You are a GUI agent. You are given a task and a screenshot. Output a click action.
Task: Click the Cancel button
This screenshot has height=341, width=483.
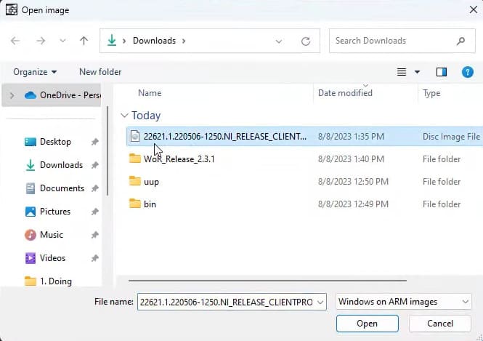click(440, 324)
